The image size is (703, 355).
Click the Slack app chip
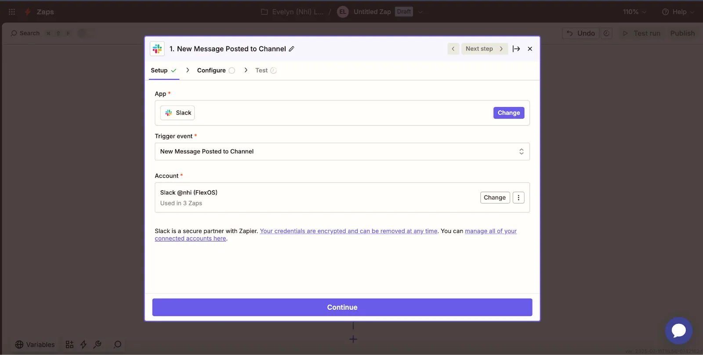(178, 113)
